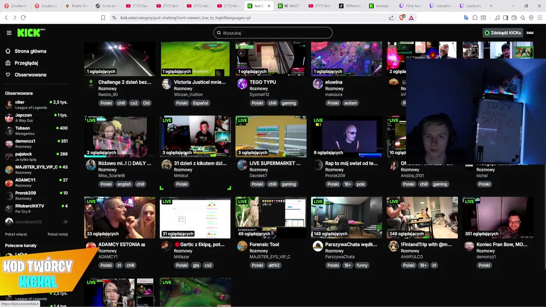The width and height of the screenshot is (546, 307).
Task: Reload the current page
Action: [23, 17]
